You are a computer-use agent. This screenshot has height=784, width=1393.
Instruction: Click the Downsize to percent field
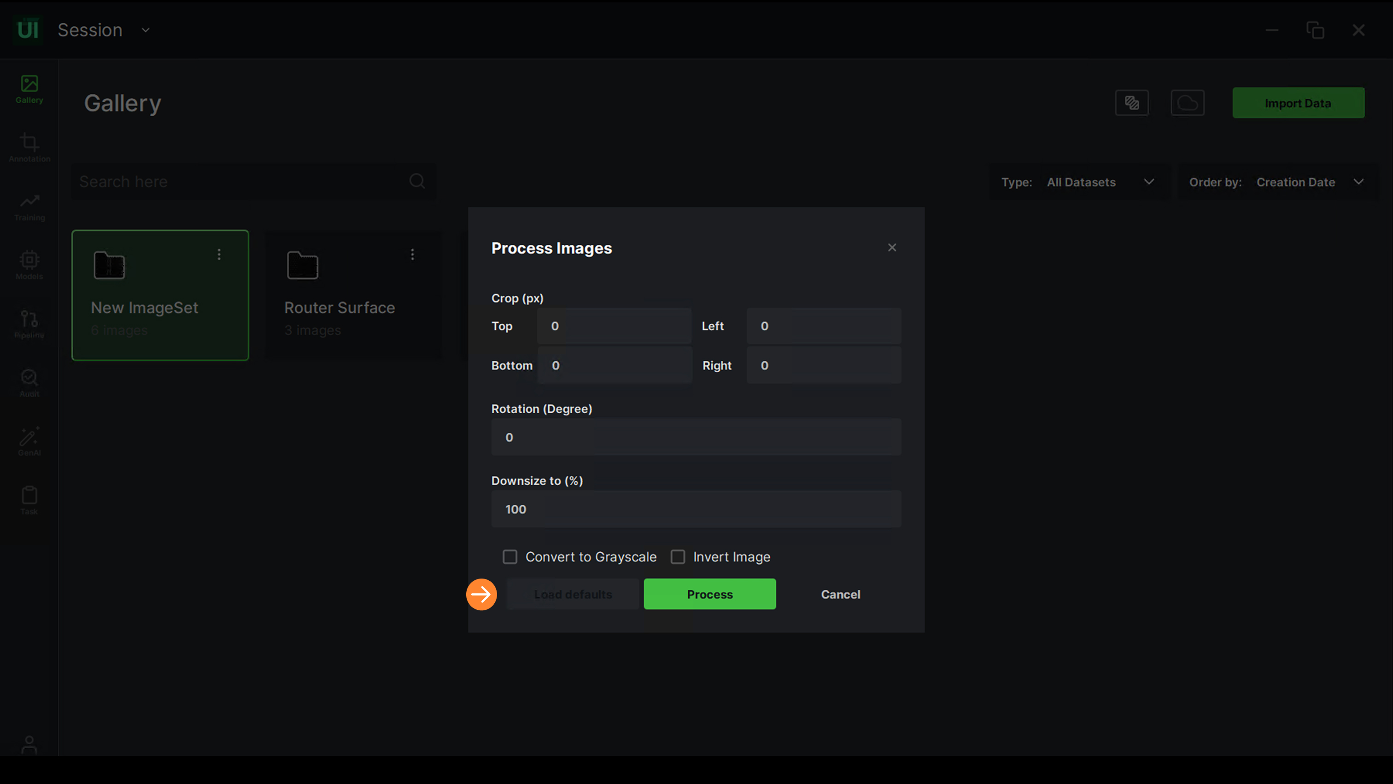696,509
